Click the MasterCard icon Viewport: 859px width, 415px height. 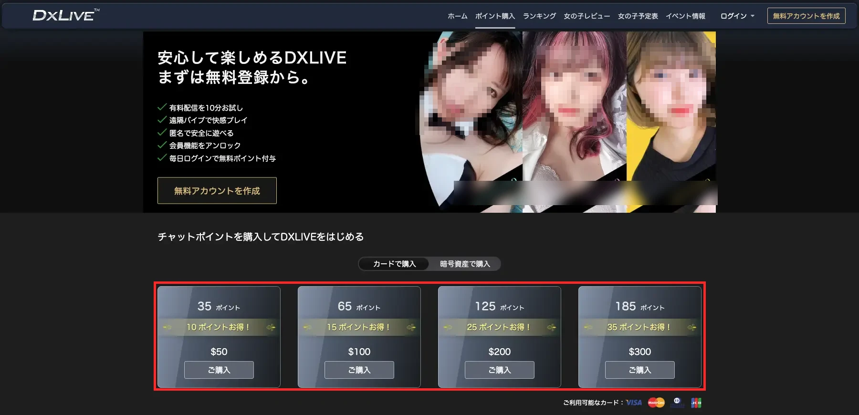pos(656,403)
